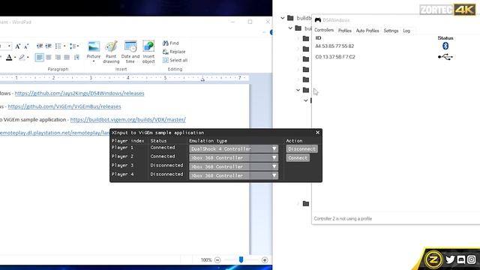480x270 pixels.
Task: Zoom in with the WordPad plus button
Action: point(265,260)
